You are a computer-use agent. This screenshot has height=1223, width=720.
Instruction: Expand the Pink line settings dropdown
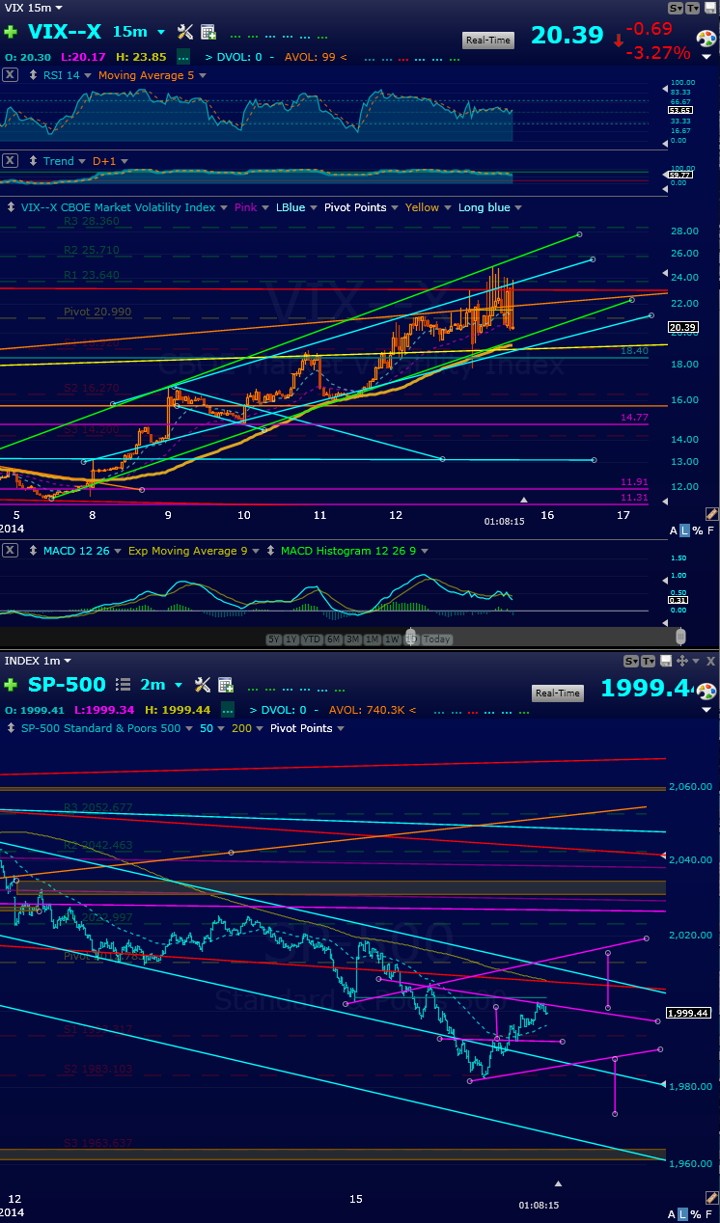point(265,207)
